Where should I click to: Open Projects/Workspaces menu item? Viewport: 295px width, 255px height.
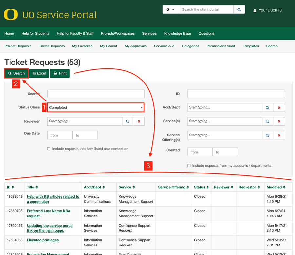[118, 33]
